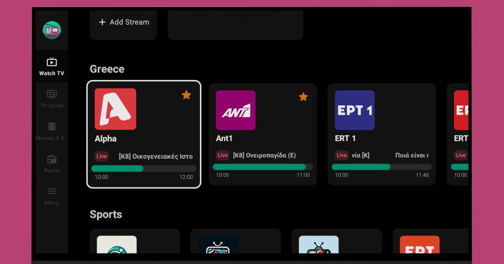This screenshot has width=504, height=264.
Task: Select the Movies & Series film icon
Action: pos(52,127)
